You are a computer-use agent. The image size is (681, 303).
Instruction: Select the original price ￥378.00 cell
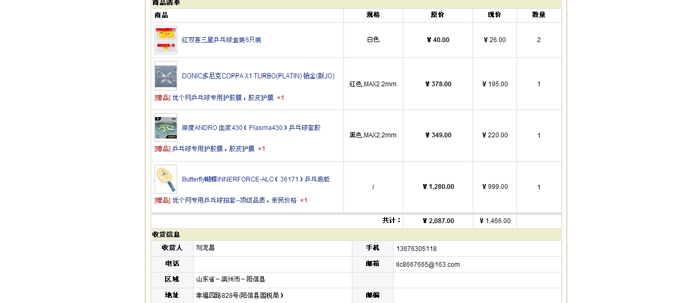tap(438, 84)
